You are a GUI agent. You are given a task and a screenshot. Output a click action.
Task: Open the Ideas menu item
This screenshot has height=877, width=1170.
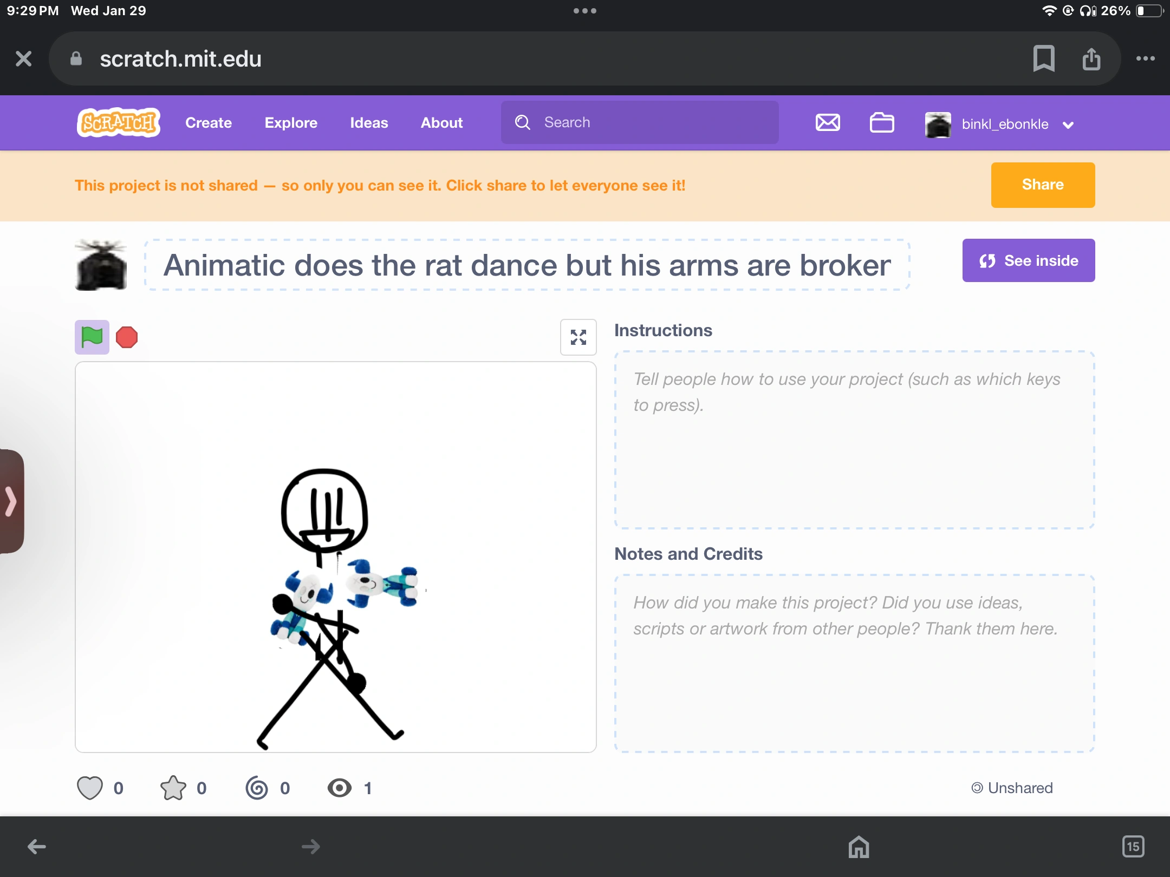[x=369, y=123]
